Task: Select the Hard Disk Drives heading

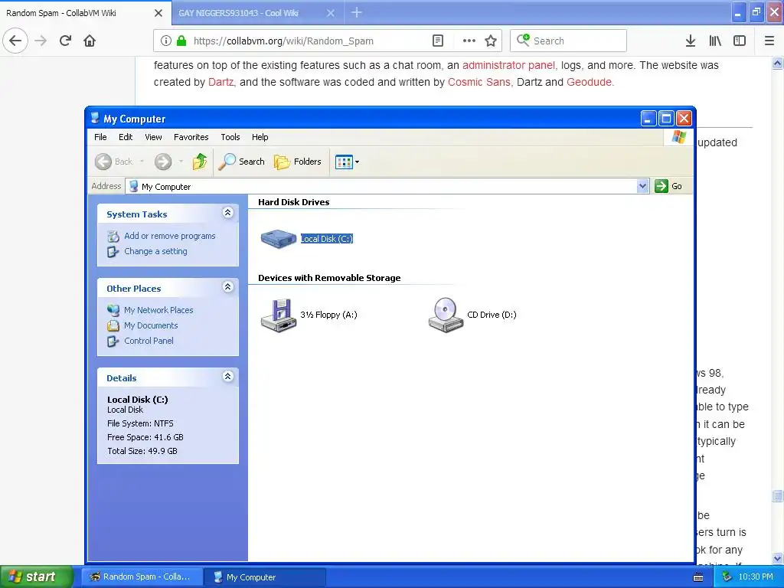Action: click(293, 202)
